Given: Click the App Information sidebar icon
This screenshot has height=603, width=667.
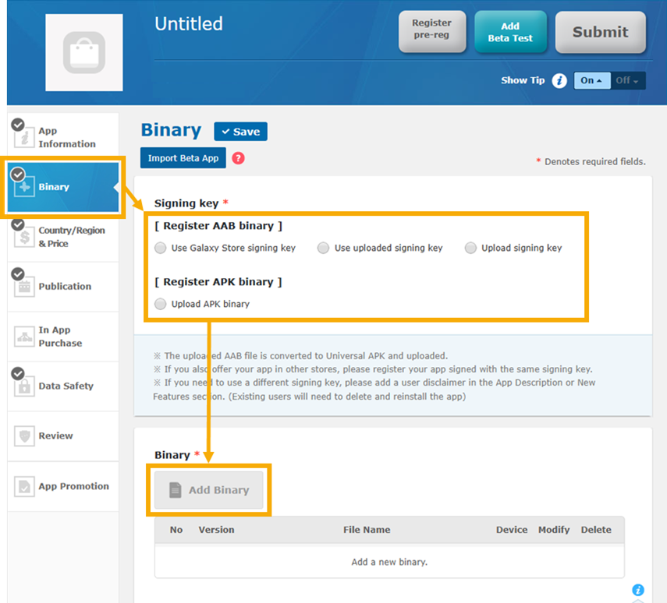Looking at the screenshot, I should tap(24, 138).
